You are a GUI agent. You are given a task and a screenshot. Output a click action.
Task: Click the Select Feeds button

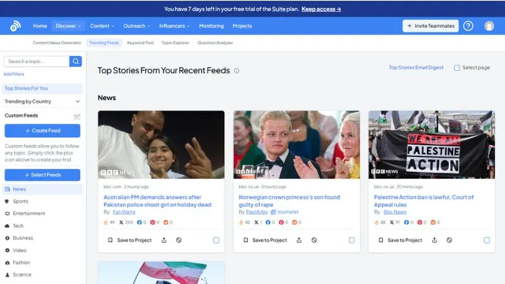pyautogui.click(x=42, y=175)
